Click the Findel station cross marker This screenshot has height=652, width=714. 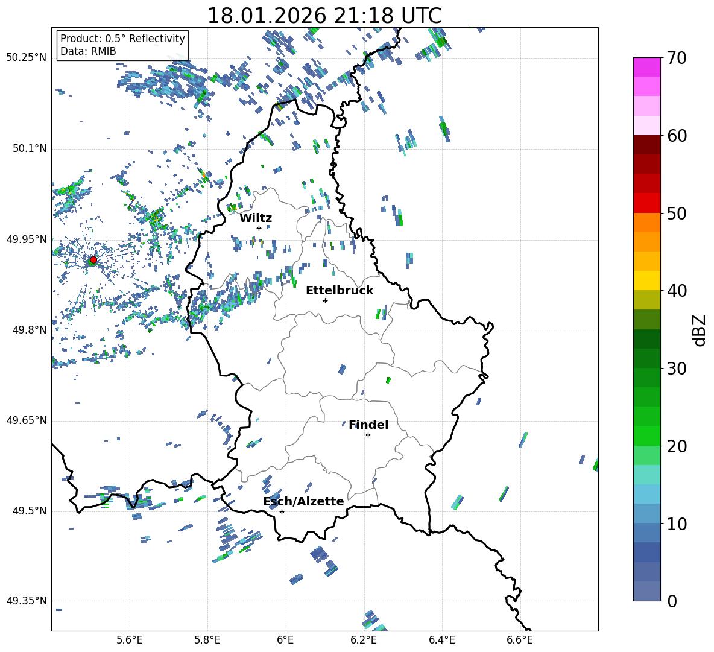pyautogui.click(x=368, y=435)
